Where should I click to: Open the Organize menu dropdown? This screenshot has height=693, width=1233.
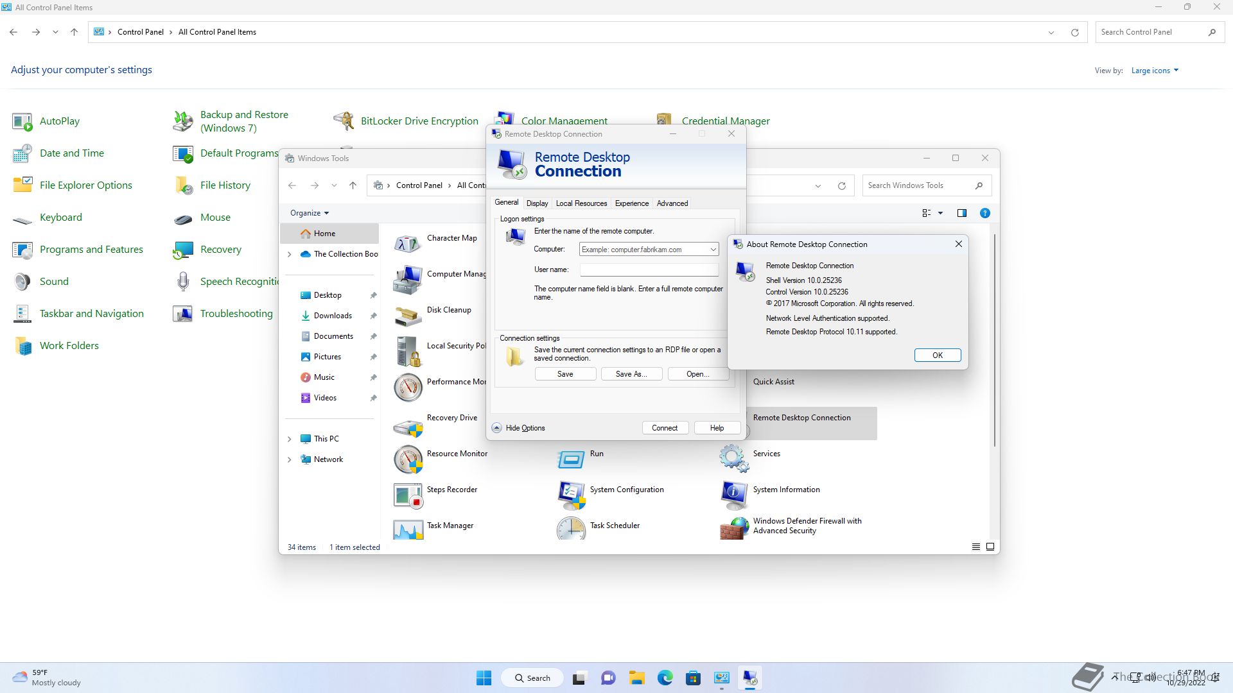(310, 213)
